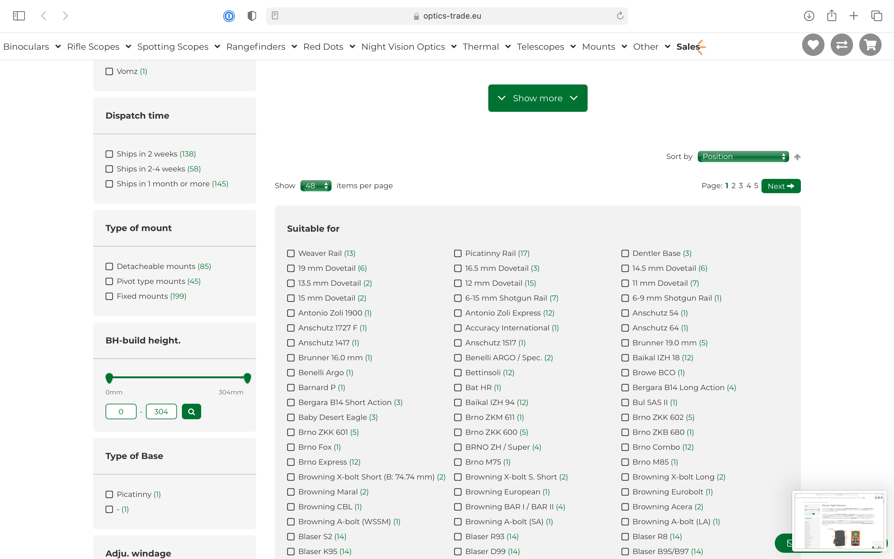Click the green Show more button
Screen dimensions: 894x559
(x=538, y=98)
